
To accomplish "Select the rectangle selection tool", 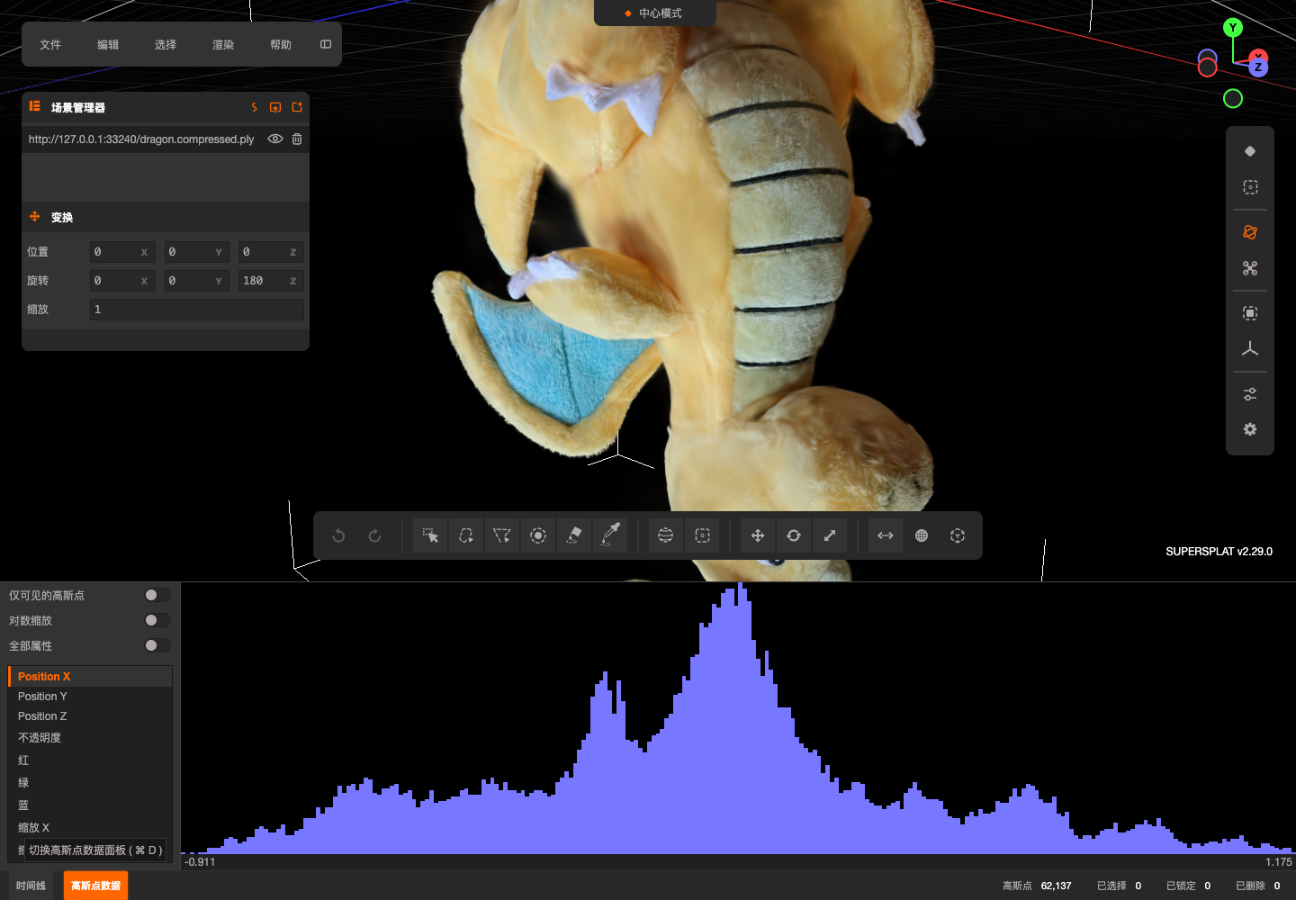I will [x=430, y=535].
